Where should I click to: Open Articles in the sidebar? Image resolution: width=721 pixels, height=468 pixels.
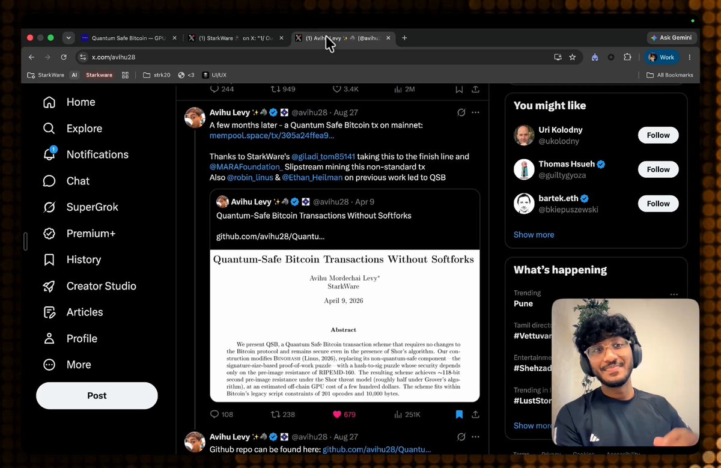pos(73,312)
